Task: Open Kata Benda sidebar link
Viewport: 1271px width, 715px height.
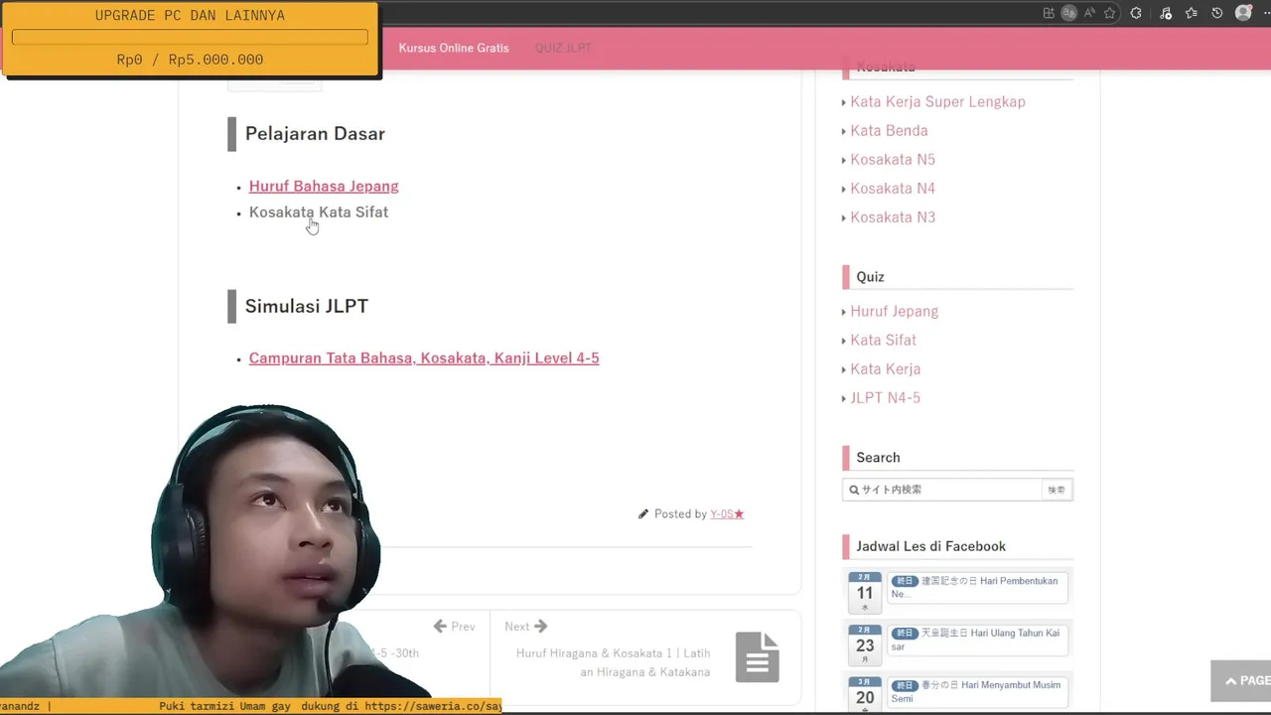Action: 889,130
